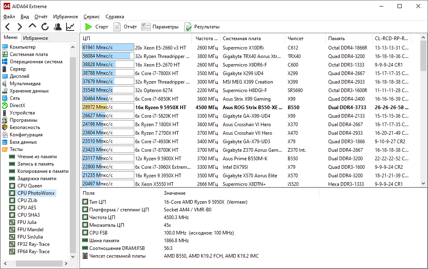428x269 pixels.
Task: Select Хранение данных tree item
Action: pos(29,91)
